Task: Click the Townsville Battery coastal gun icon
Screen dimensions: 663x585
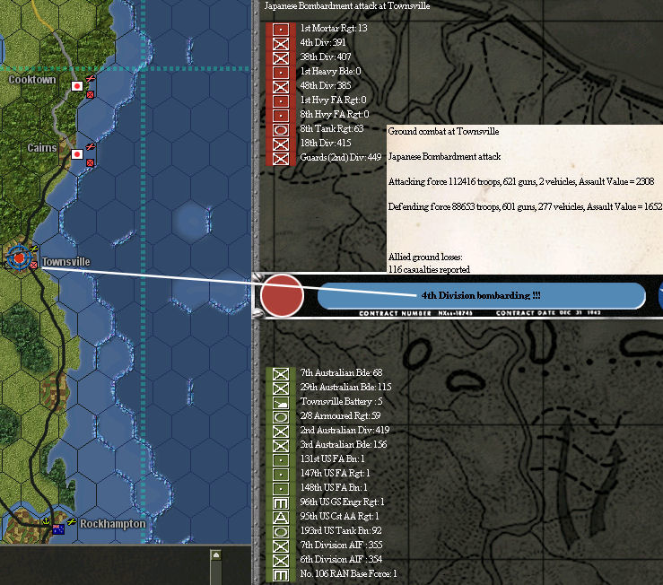Action: [x=281, y=403]
